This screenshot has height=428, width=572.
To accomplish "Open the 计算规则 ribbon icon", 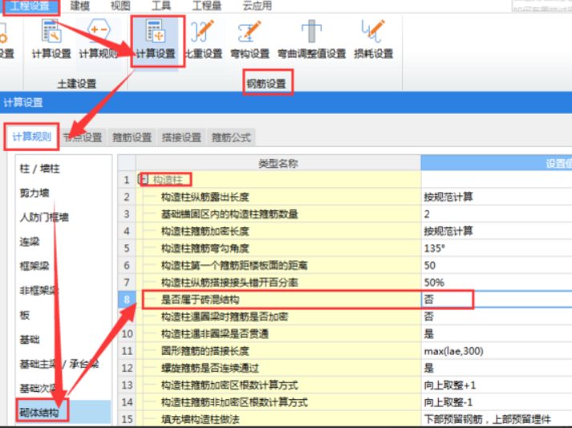I will [98, 39].
